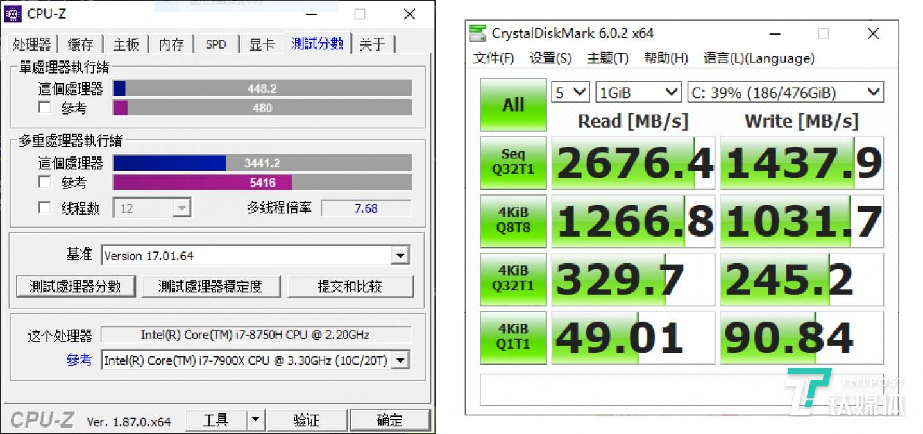
Task: Open the 处理器 tab in CPU-Z
Action: 31,44
